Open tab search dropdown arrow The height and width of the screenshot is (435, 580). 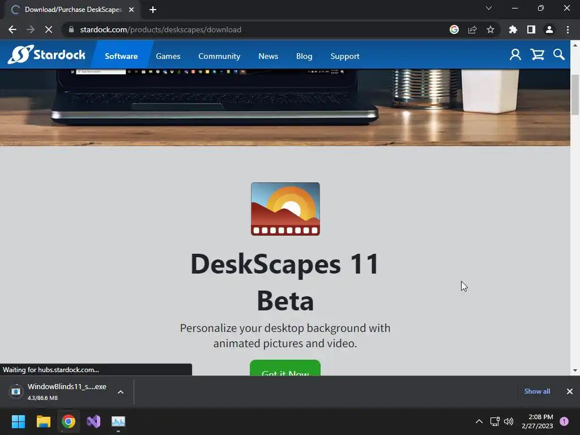click(489, 8)
